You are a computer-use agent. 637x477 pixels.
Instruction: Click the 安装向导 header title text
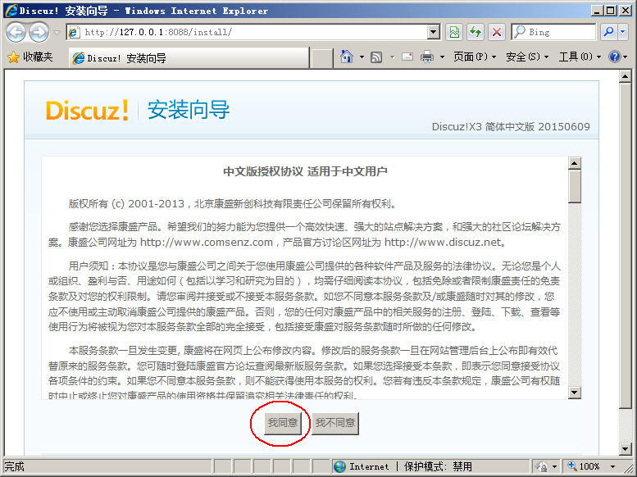[x=189, y=110]
